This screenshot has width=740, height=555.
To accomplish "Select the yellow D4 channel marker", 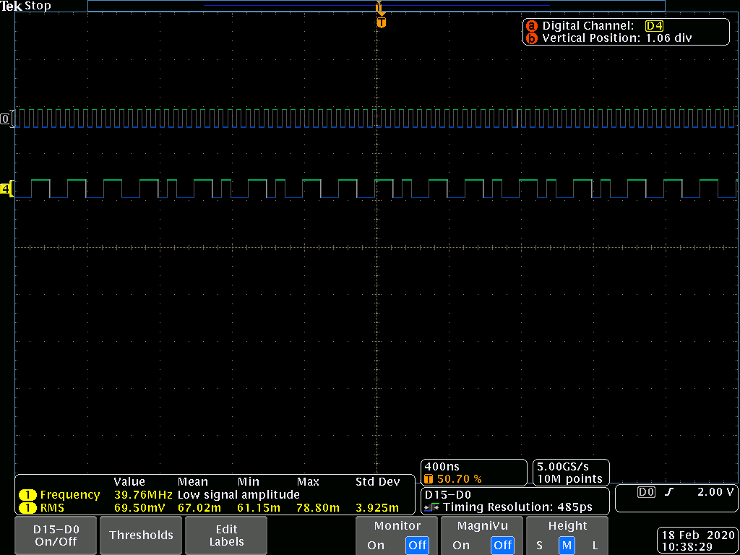I will (x=6, y=189).
